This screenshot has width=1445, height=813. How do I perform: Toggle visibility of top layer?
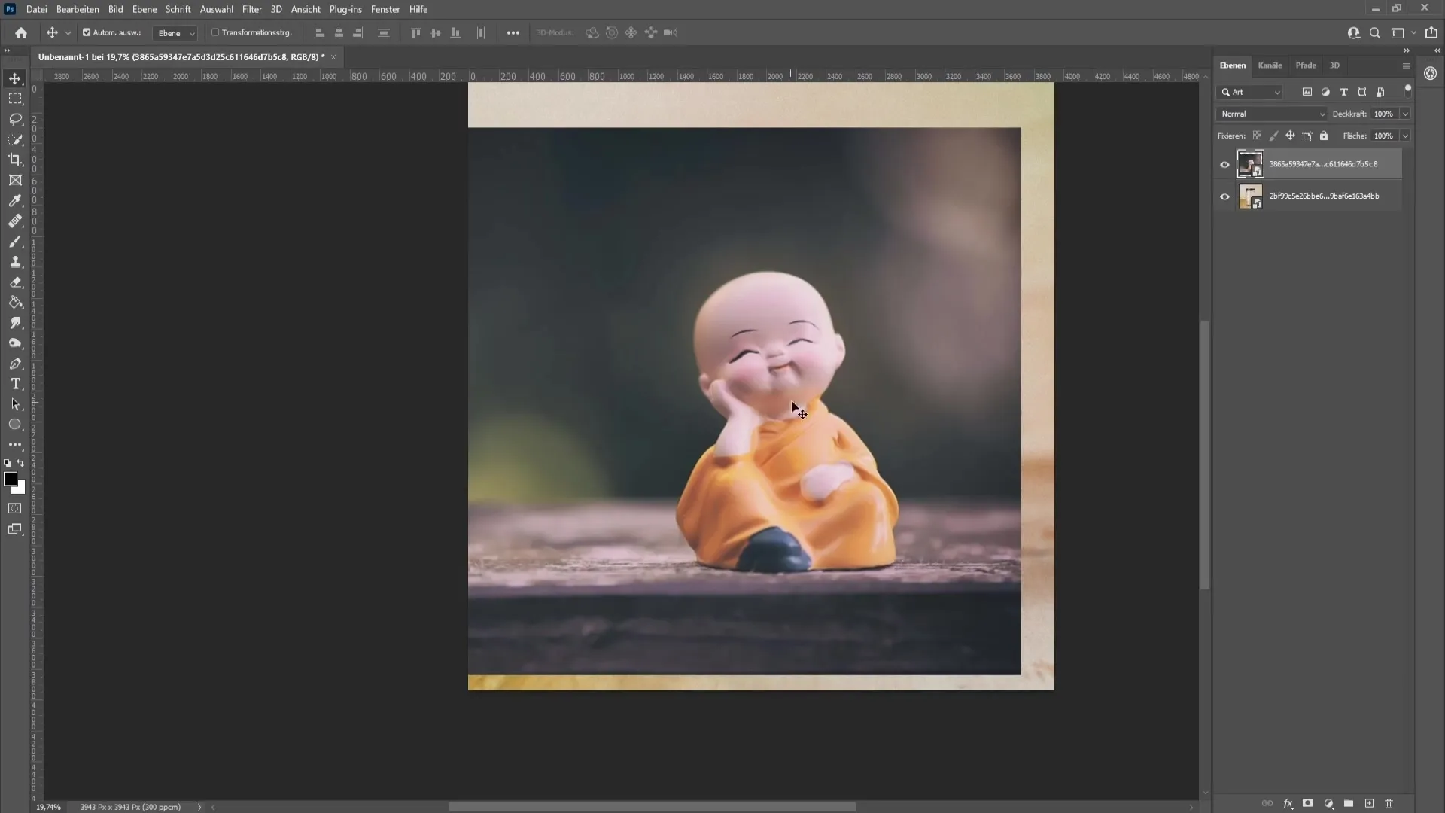[1224, 164]
